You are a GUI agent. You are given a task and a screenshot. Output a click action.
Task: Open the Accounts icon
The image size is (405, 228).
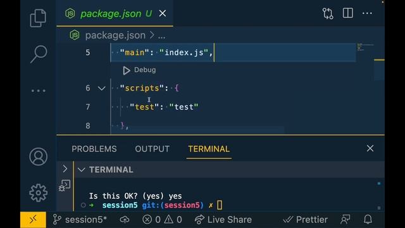coord(38,156)
